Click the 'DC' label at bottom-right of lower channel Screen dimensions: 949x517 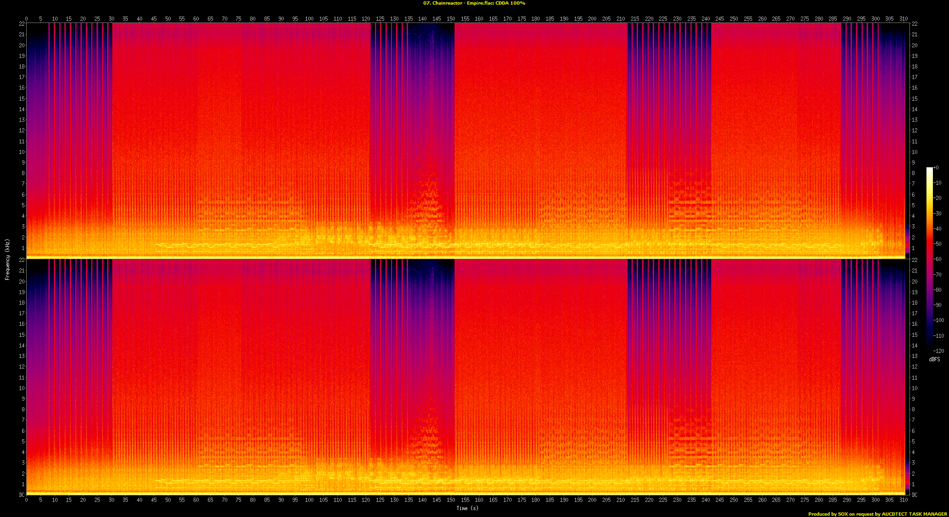pyautogui.click(x=914, y=495)
